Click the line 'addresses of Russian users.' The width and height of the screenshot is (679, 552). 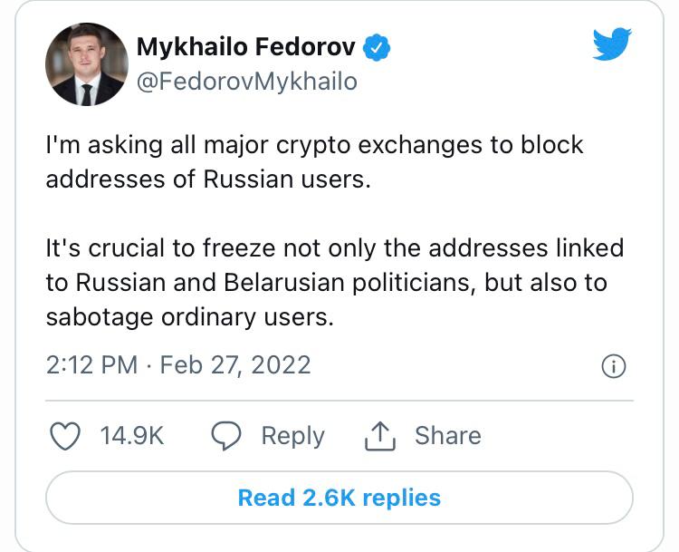(208, 179)
